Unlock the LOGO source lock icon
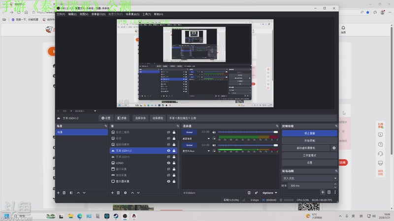Viewport: 394px width, 221px height. click(174, 163)
